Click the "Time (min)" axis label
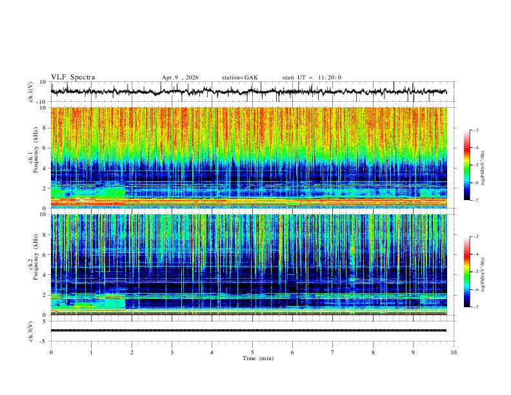Viewport: 511px width, 395px height. coord(258,358)
